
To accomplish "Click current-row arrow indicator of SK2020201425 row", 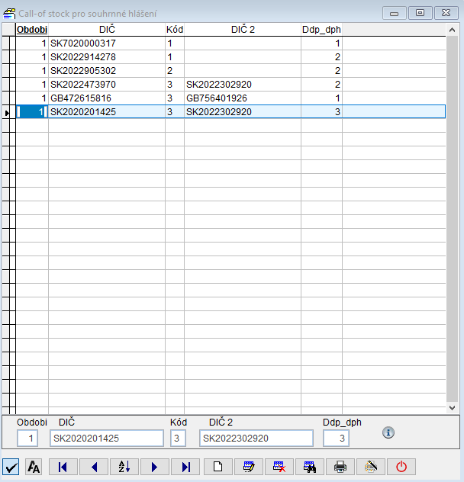I will tap(8, 112).
